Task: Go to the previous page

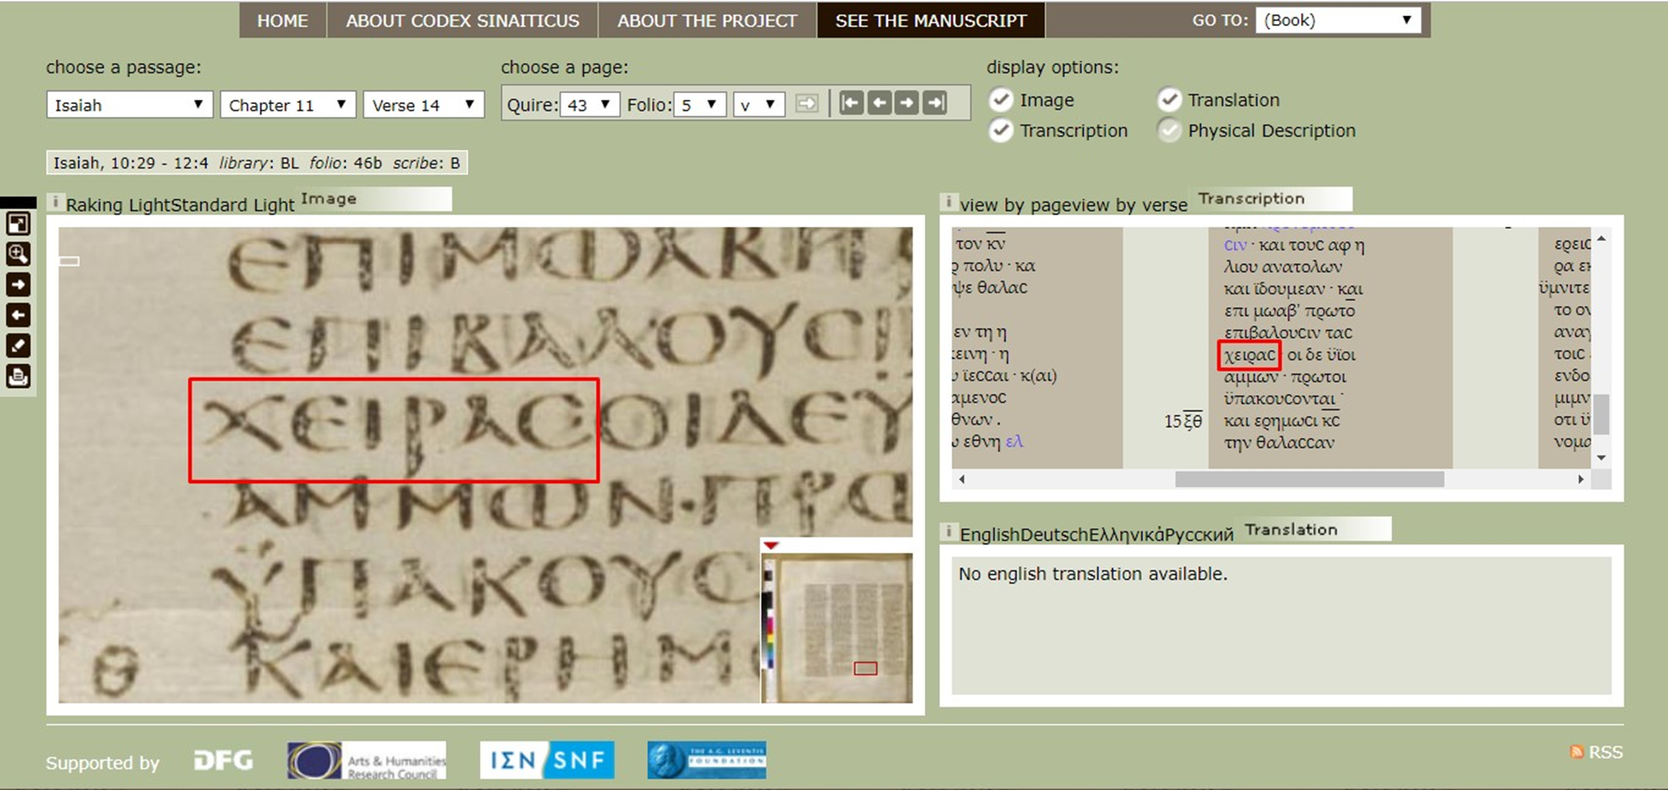Action: (879, 103)
